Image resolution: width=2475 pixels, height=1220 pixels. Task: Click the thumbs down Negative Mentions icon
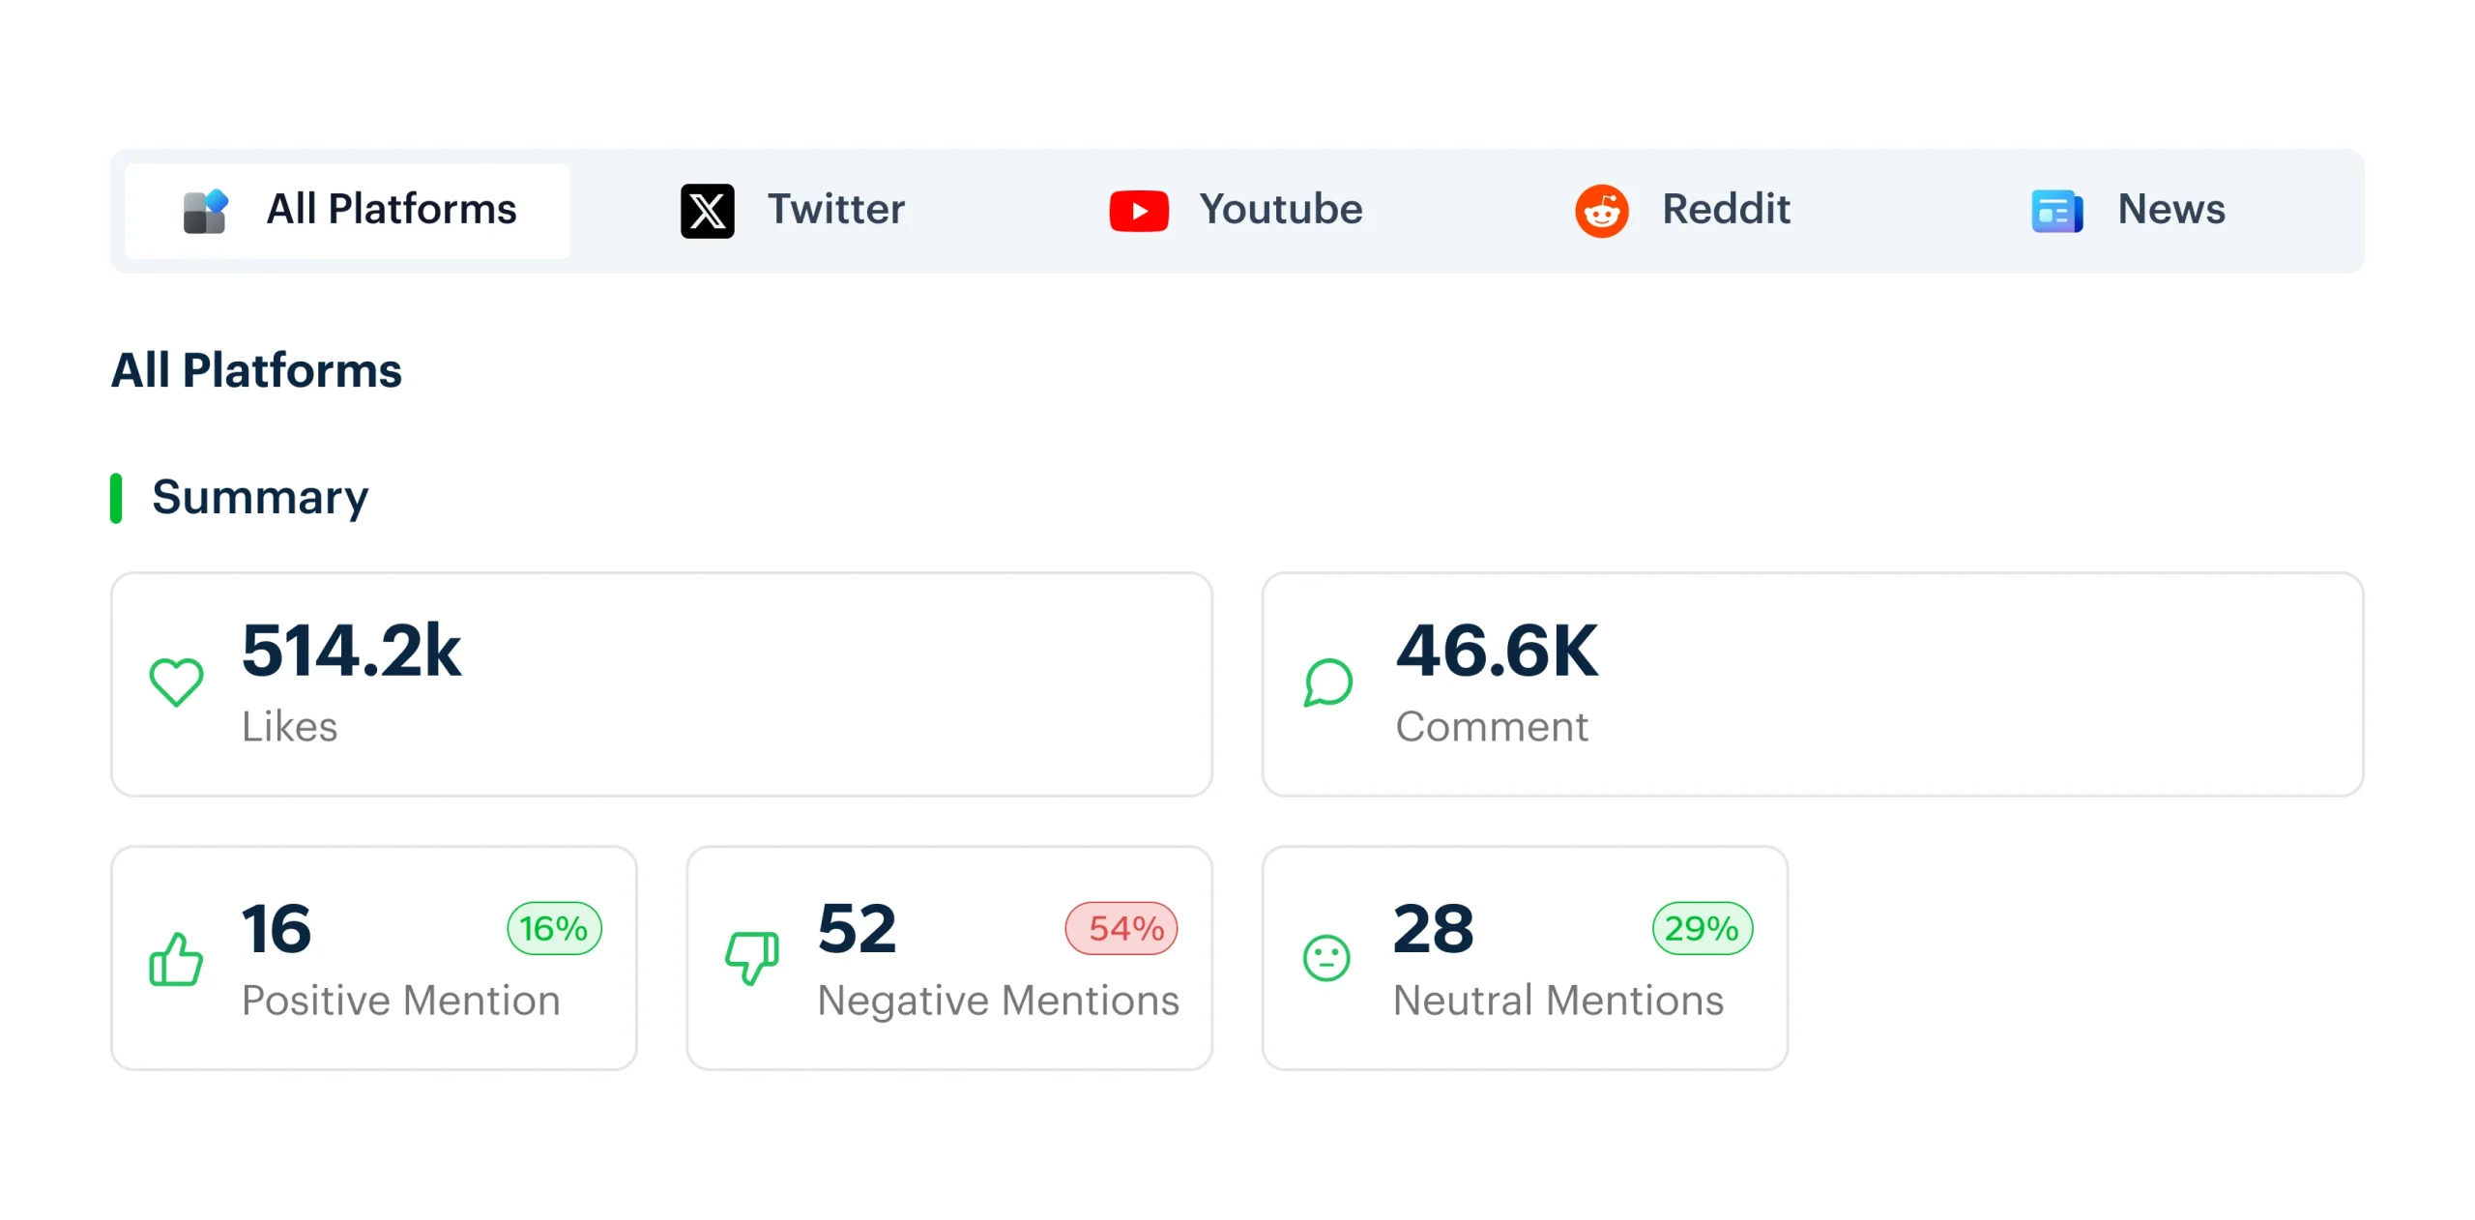(752, 958)
